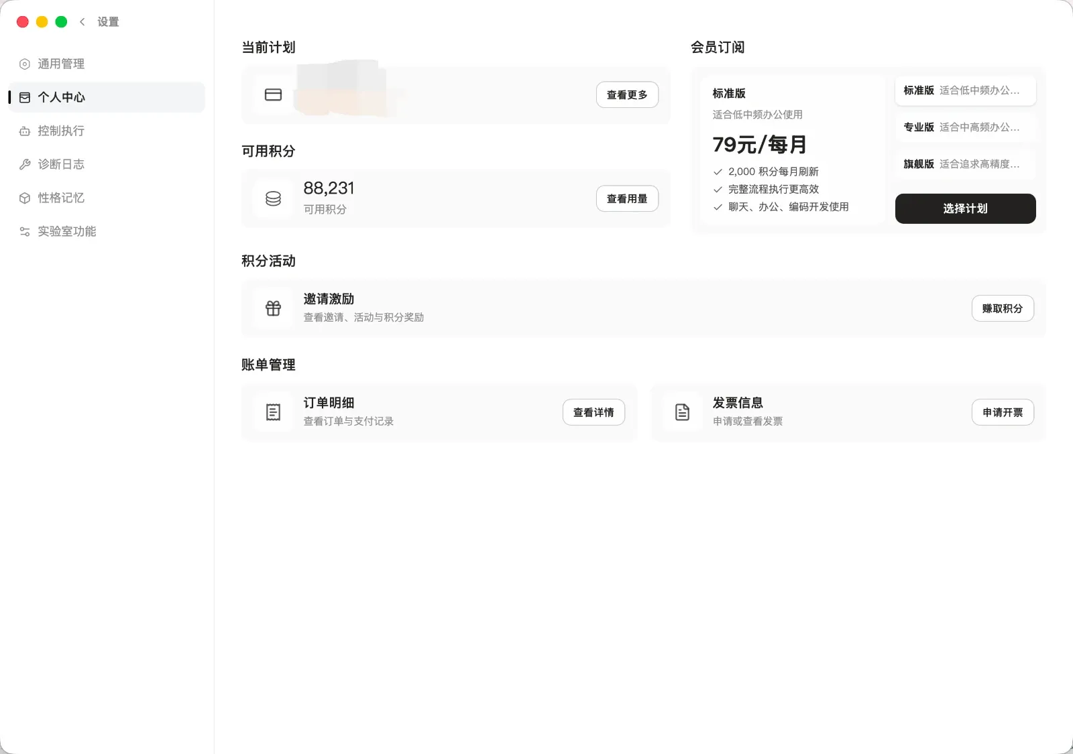Click the receipt icon for 订单明细
Screen dimensions: 1073x754
click(x=274, y=412)
